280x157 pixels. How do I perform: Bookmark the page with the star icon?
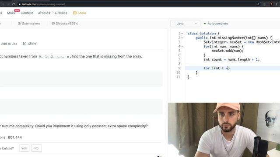(x=258, y=4)
